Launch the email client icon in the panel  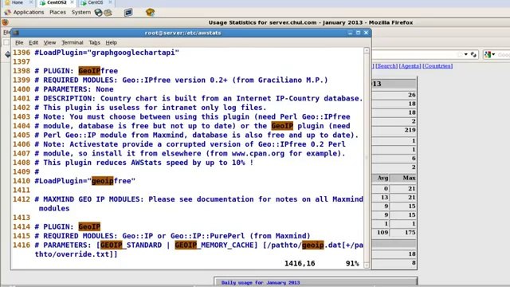point(108,13)
